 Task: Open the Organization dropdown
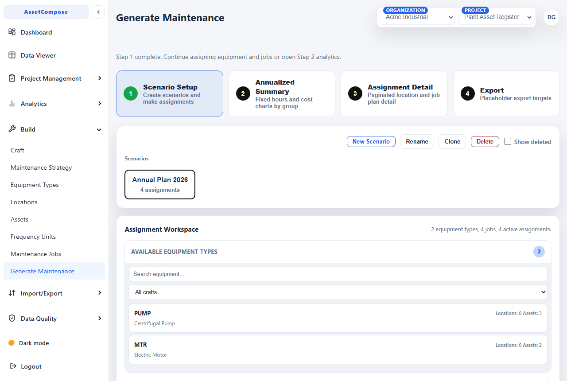(x=417, y=17)
